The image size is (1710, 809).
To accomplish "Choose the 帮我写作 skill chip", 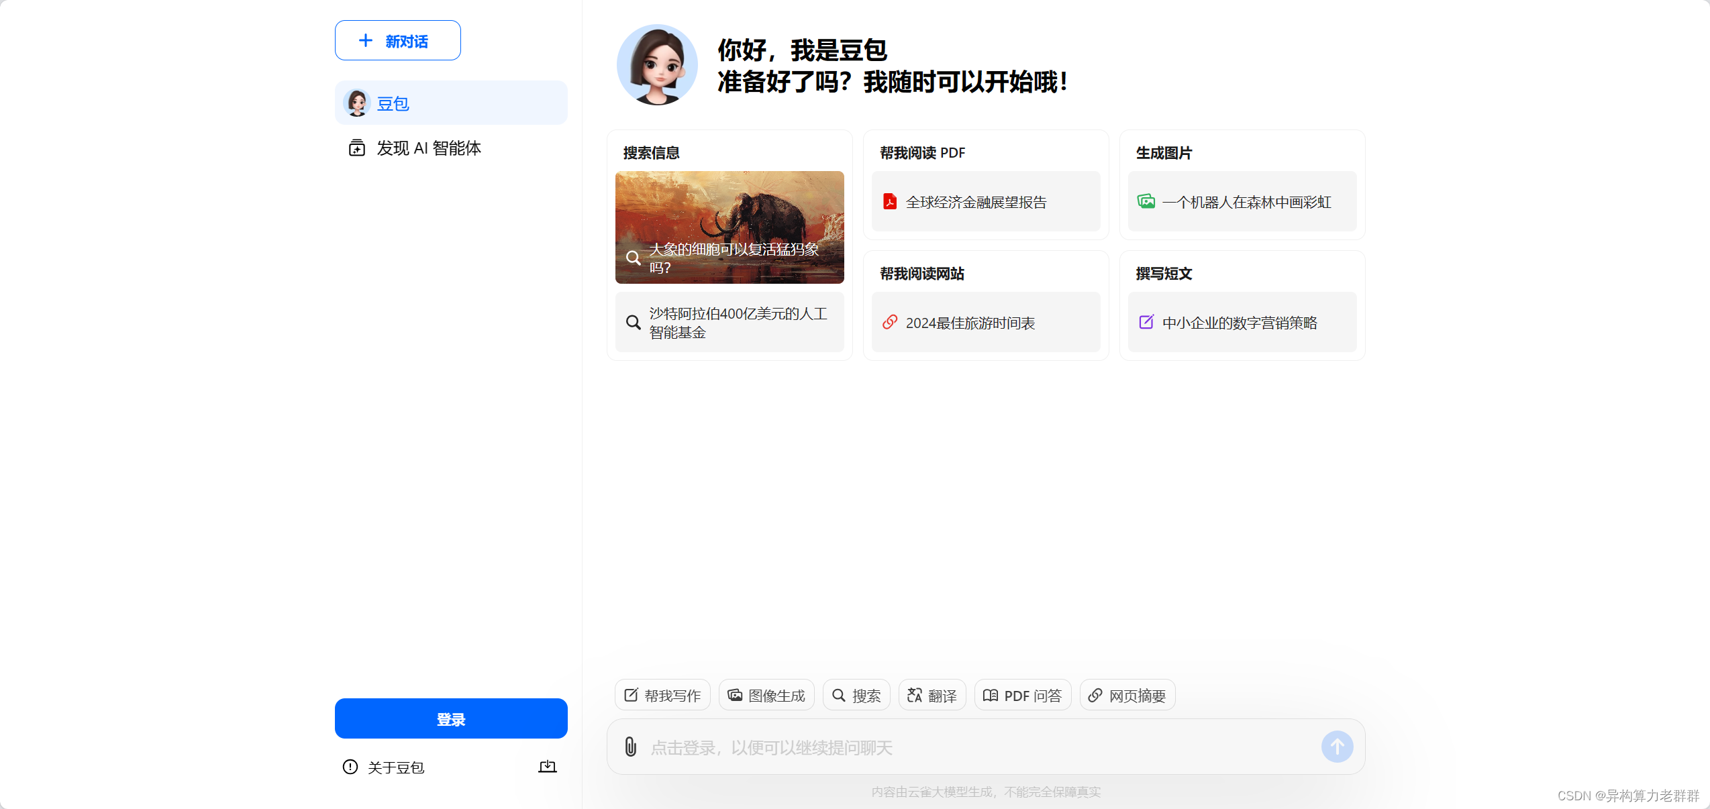I will (662, 695).
